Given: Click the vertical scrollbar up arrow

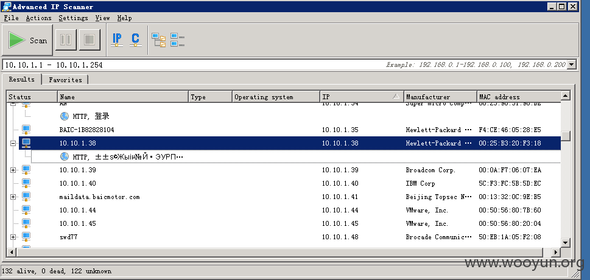Looking at the screenshot, I should pos(566,96).
